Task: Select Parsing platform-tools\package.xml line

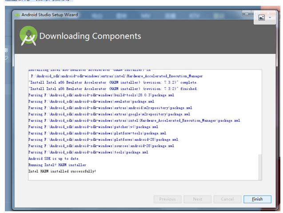Action: pos(97,133)
